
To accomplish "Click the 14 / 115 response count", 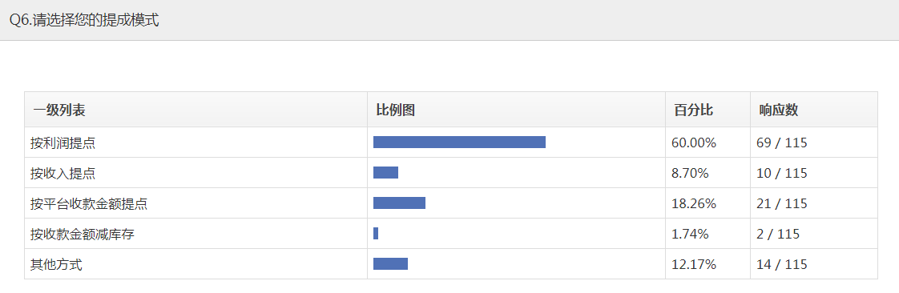I will (x=782, y=264).
